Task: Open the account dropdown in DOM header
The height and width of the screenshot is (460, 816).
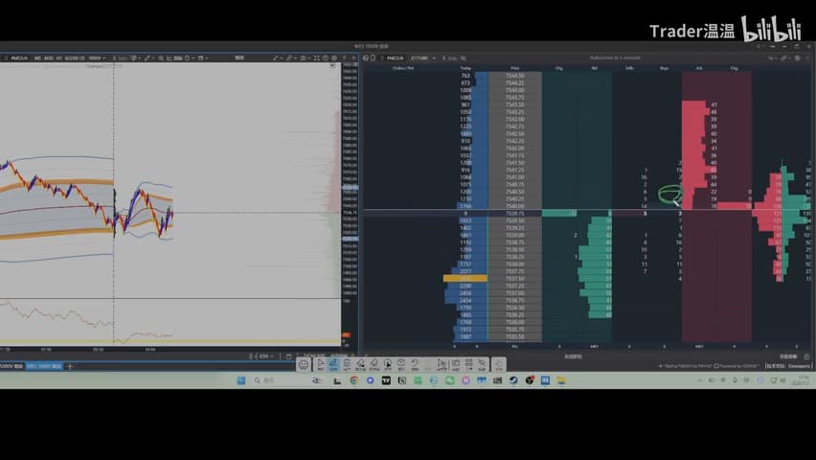Action: click(x=423, y=57)
